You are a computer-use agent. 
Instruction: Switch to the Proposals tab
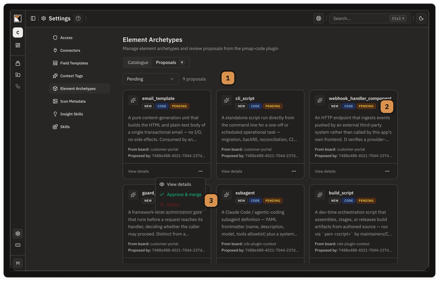[x=170, y=63]
